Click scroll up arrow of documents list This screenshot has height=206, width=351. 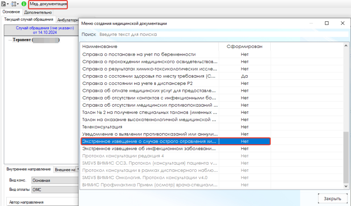pyautogui.click(x=346, y=46)
